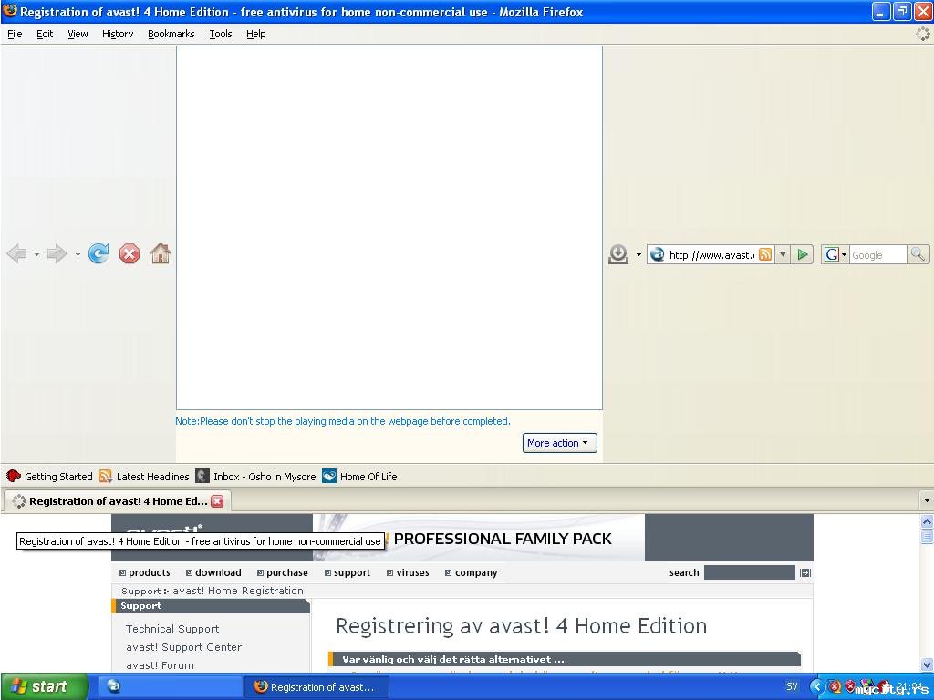
Task: Click the Windows start button
Action: tap(44, 686)
